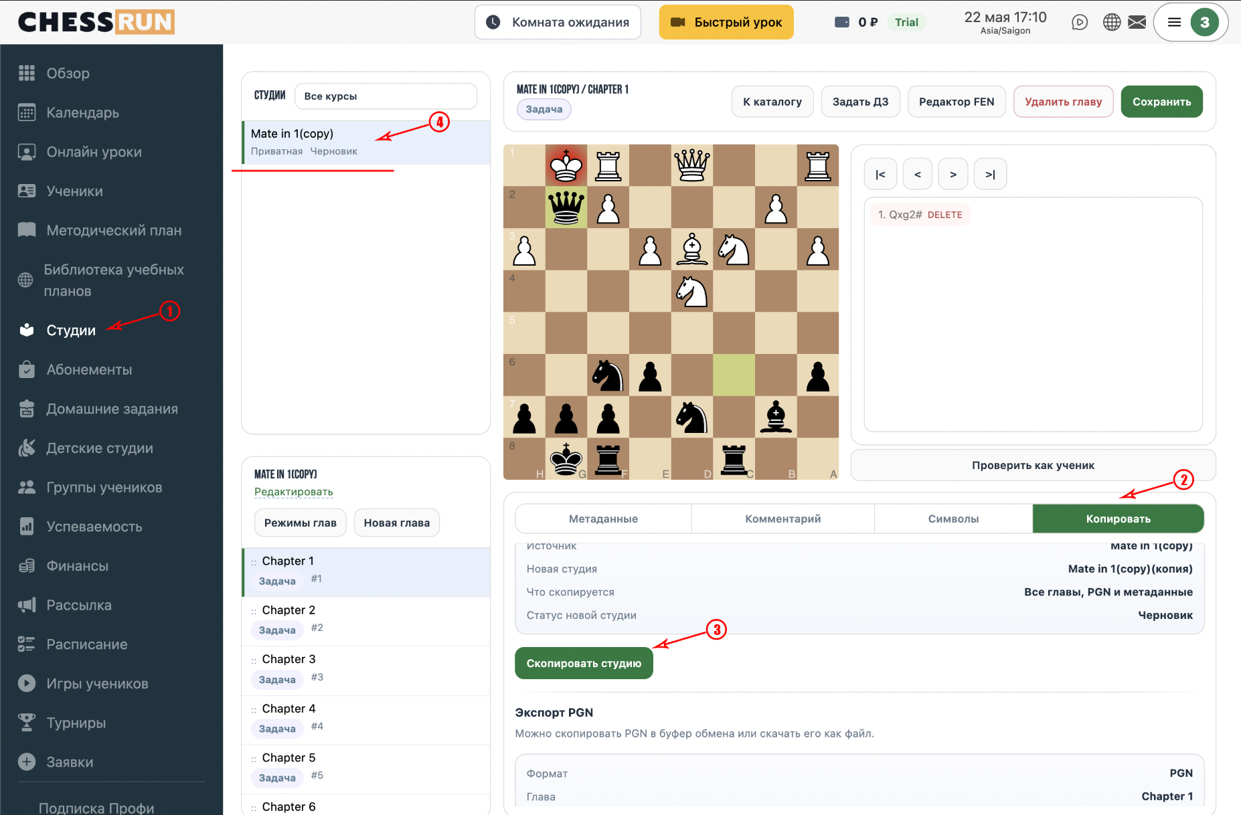Click the green user avatar 3
1241x815 pixels.
click(x=1205, y=22)
